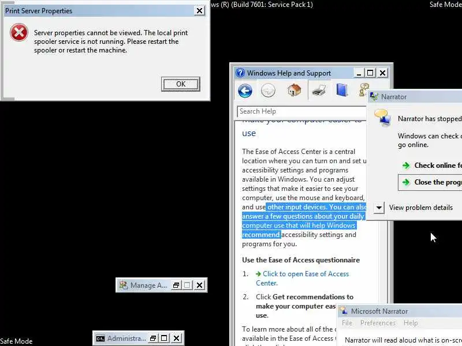The image size is (462, 346).
Task: Open Preferences menu in Microsoft Narrator
Action: (378, 323)
